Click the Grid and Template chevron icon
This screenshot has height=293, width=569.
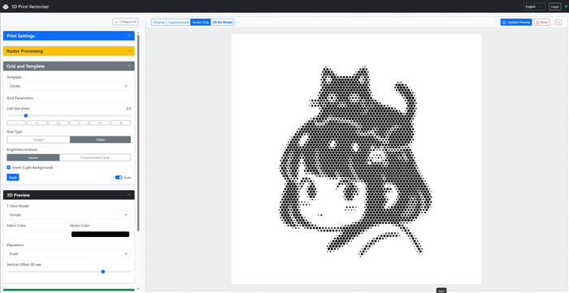tap(128, 67)
